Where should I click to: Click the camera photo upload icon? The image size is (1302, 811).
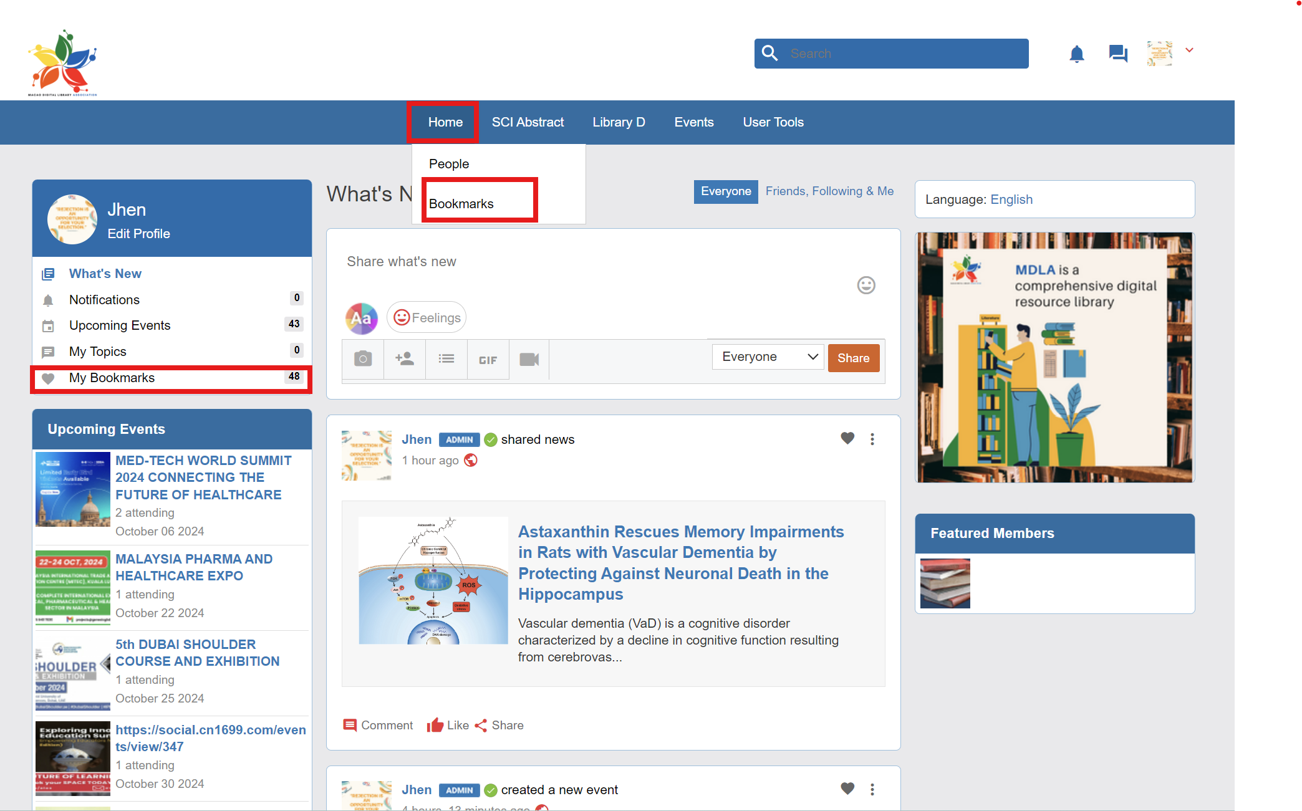pyautogui.click(x=363, y=359)
